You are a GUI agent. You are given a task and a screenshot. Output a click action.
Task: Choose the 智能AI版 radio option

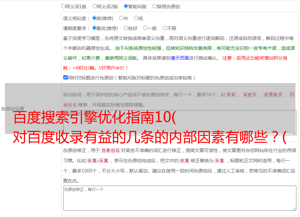tap(126, 6)
